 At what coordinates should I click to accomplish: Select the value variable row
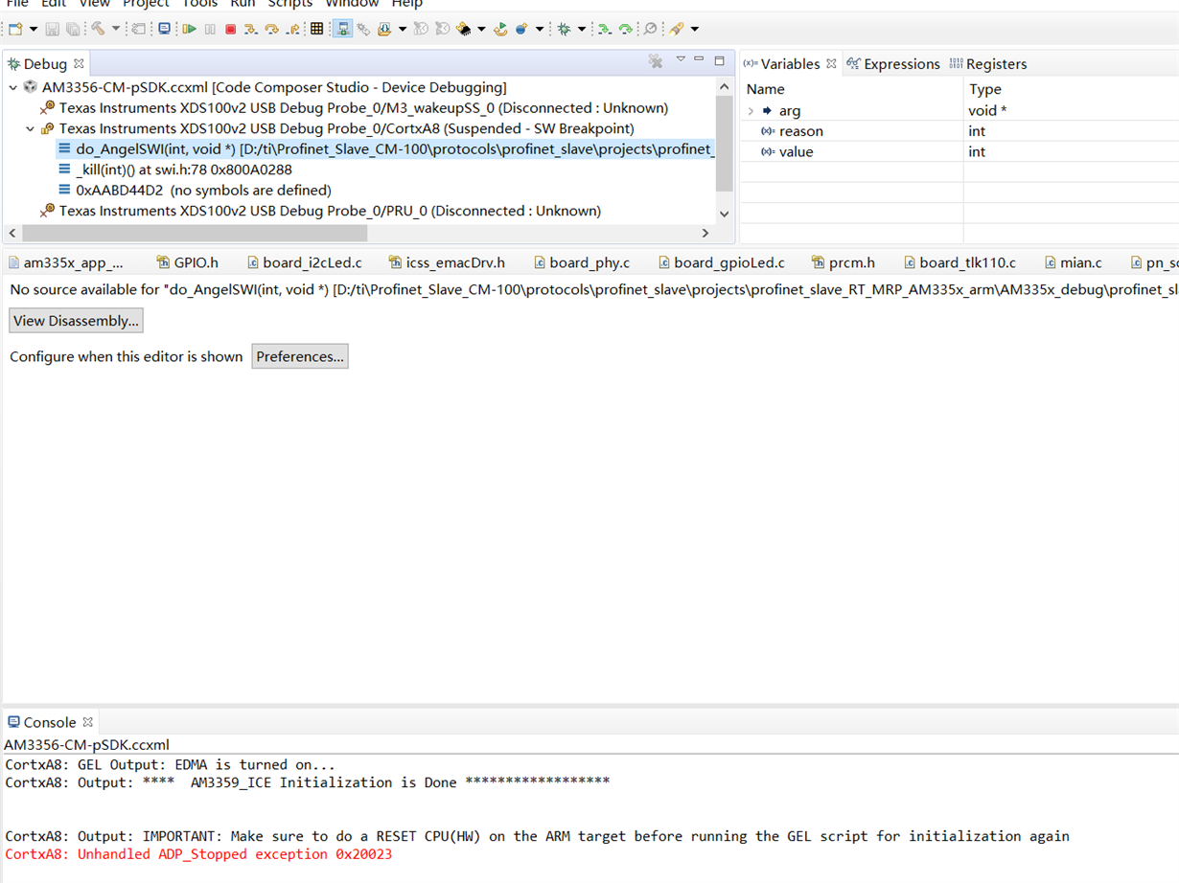(x=959, y=152)
